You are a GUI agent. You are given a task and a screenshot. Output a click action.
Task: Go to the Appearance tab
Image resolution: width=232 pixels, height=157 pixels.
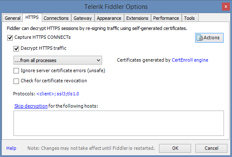(109, 18)
